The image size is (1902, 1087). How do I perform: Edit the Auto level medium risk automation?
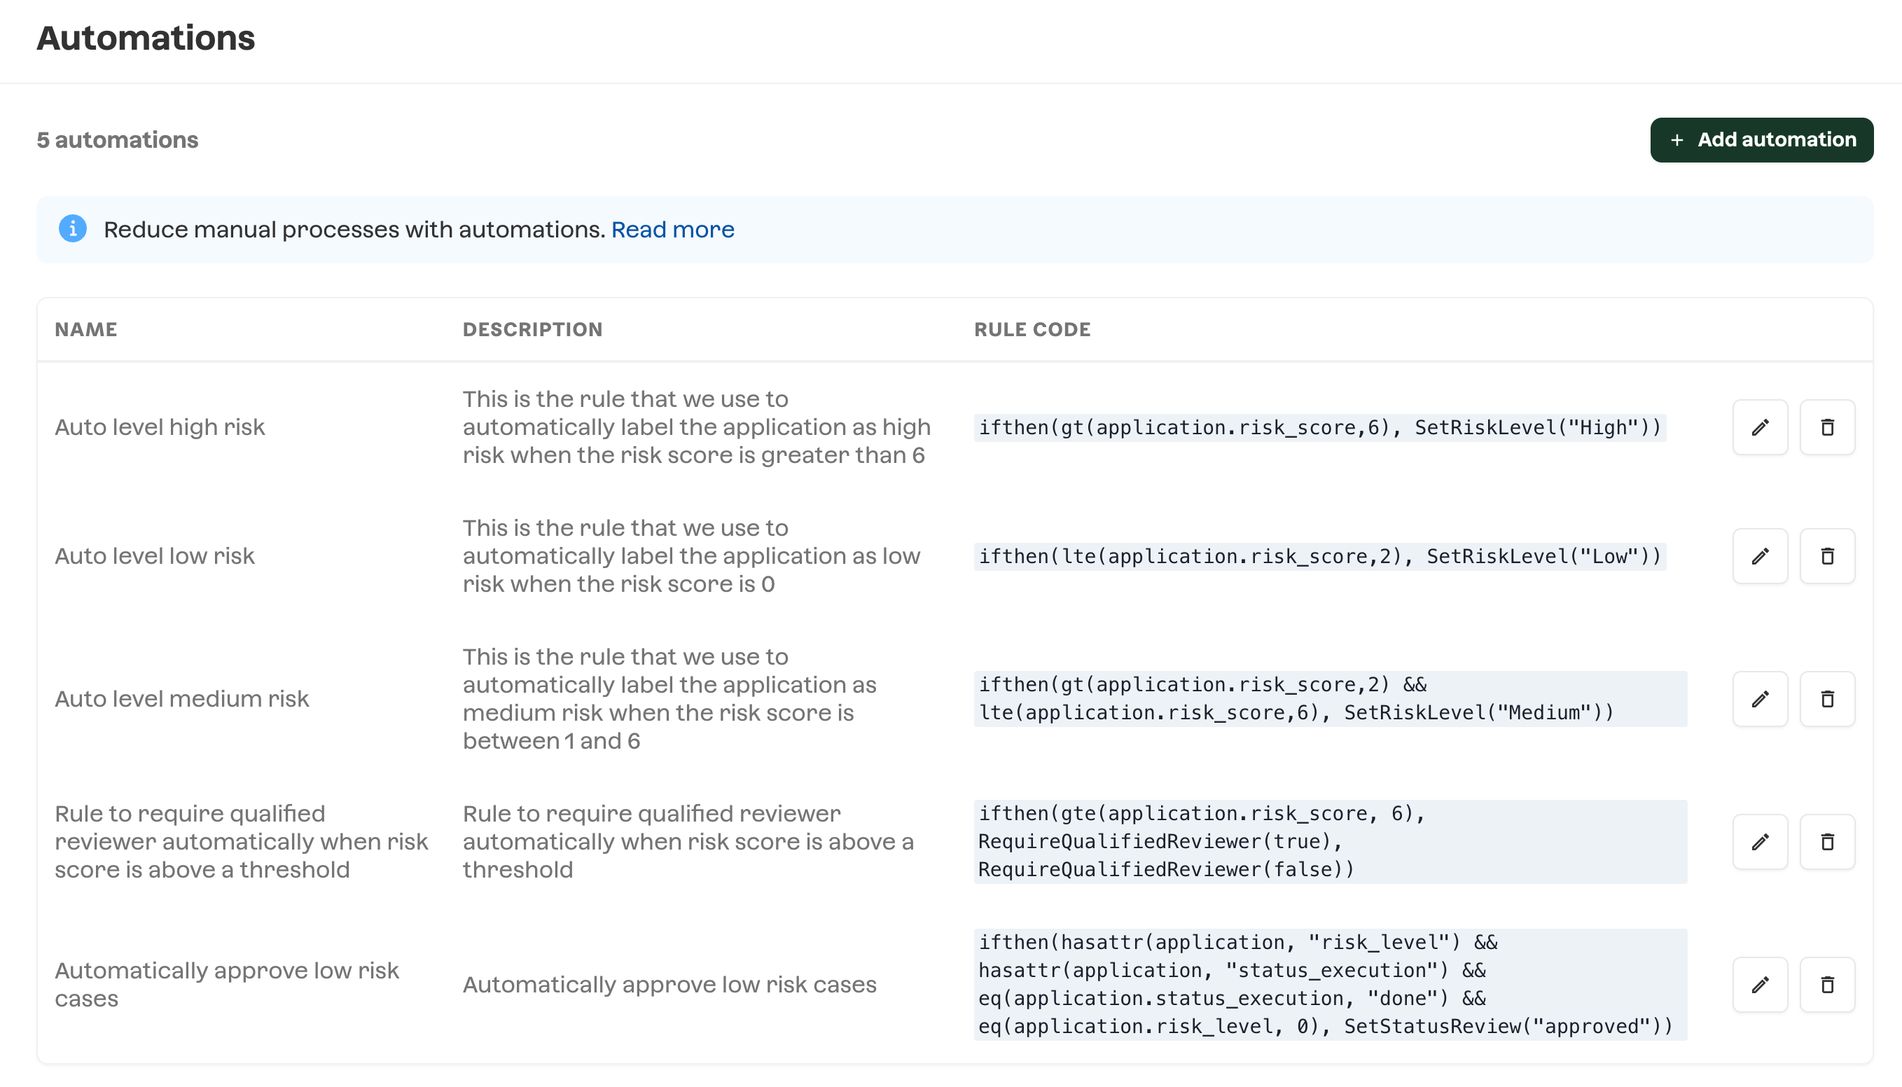pos(1759,699)
